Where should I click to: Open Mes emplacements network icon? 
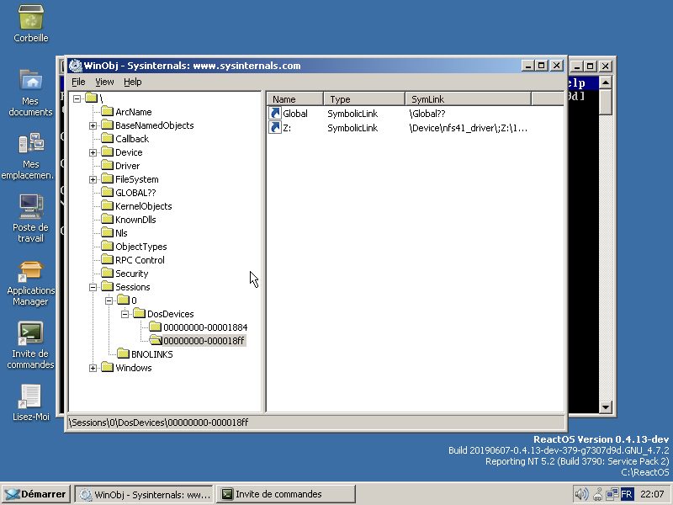click(30, 143)
